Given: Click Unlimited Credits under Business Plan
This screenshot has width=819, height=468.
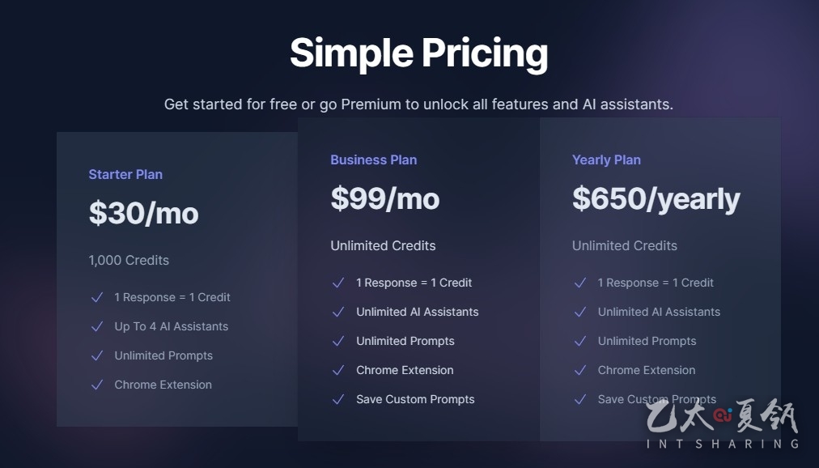Looking at the screenshot, I should (383, 245).
